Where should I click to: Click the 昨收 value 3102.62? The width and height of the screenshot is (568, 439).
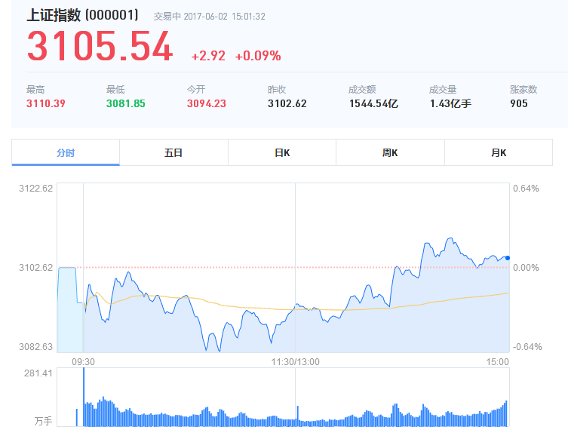[287, 103]
